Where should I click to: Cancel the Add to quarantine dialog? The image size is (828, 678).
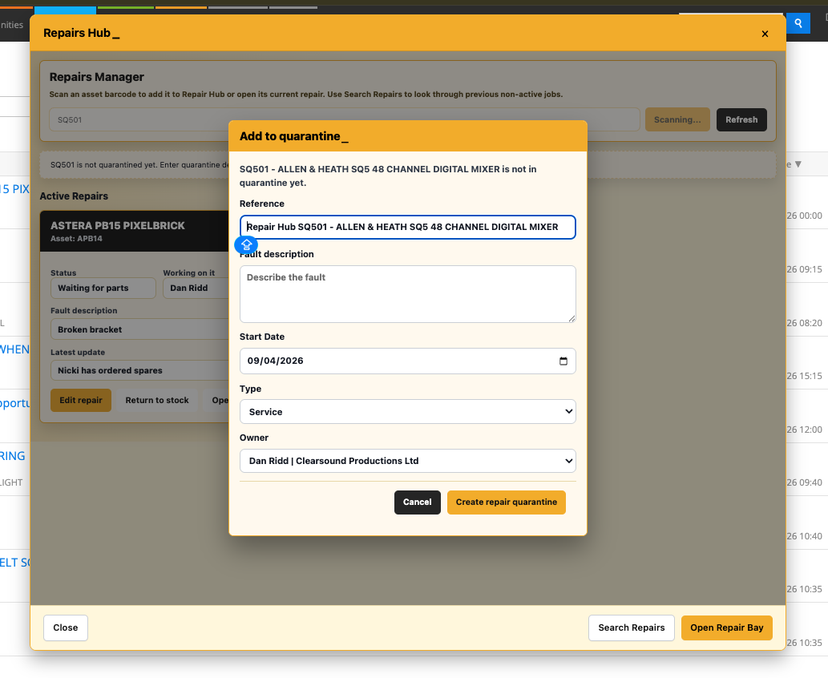417,502
